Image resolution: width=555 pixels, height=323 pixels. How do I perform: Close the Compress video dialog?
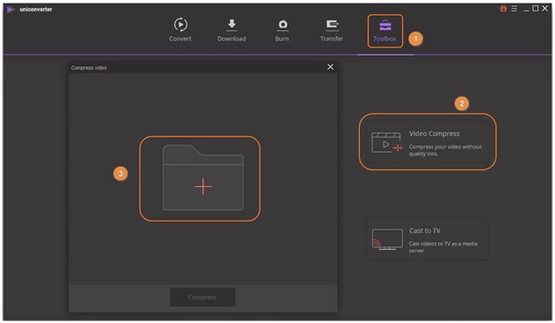point(331,67)
